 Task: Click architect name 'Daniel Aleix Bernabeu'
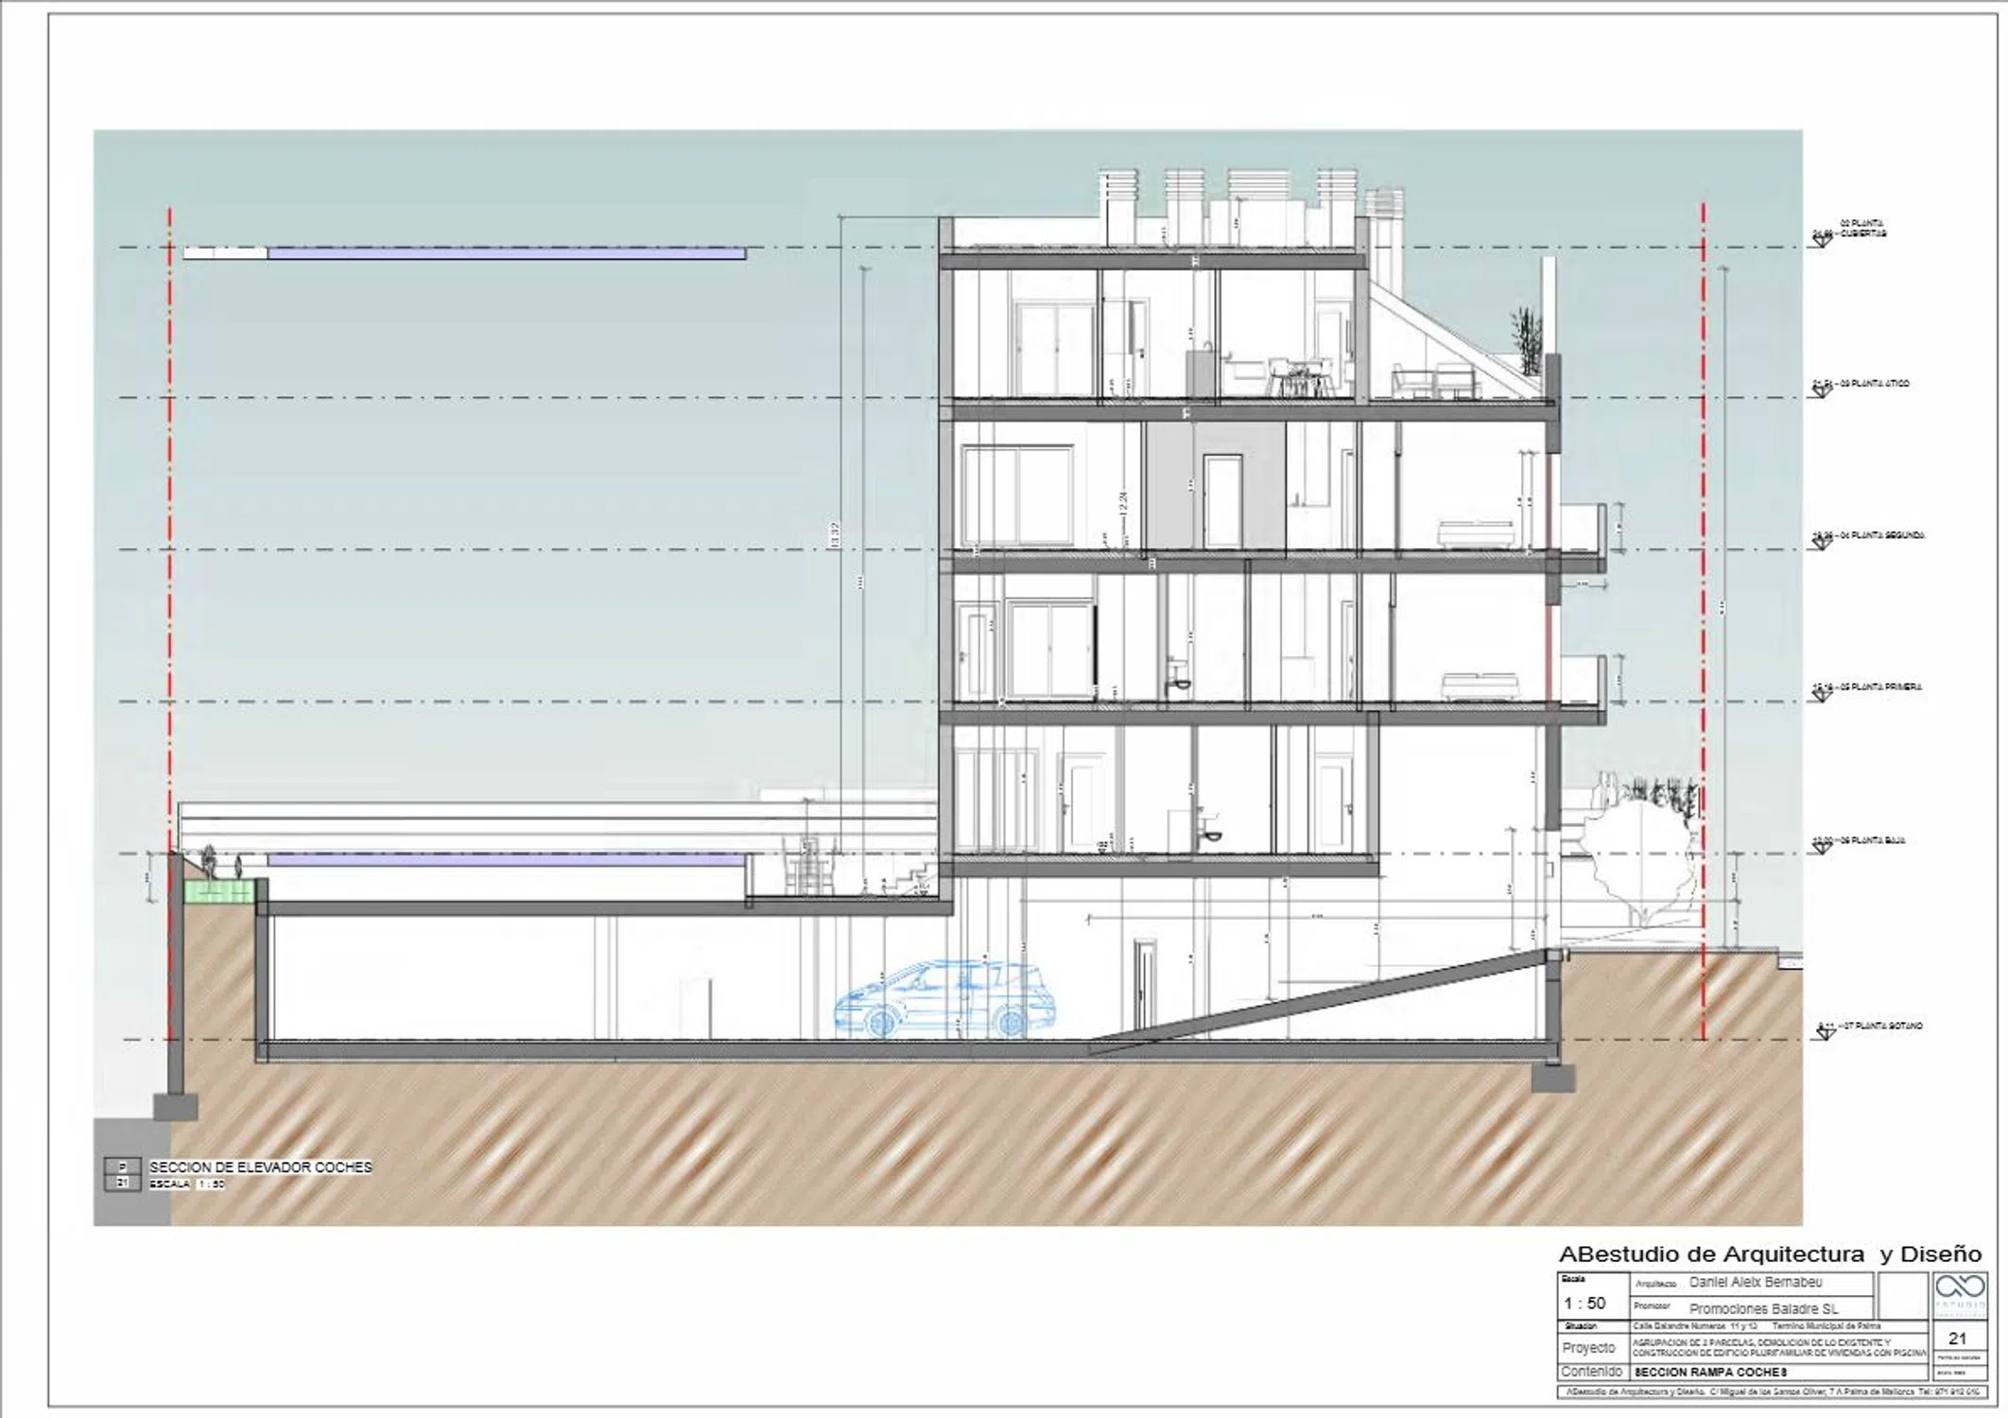pos(1755,1283)
